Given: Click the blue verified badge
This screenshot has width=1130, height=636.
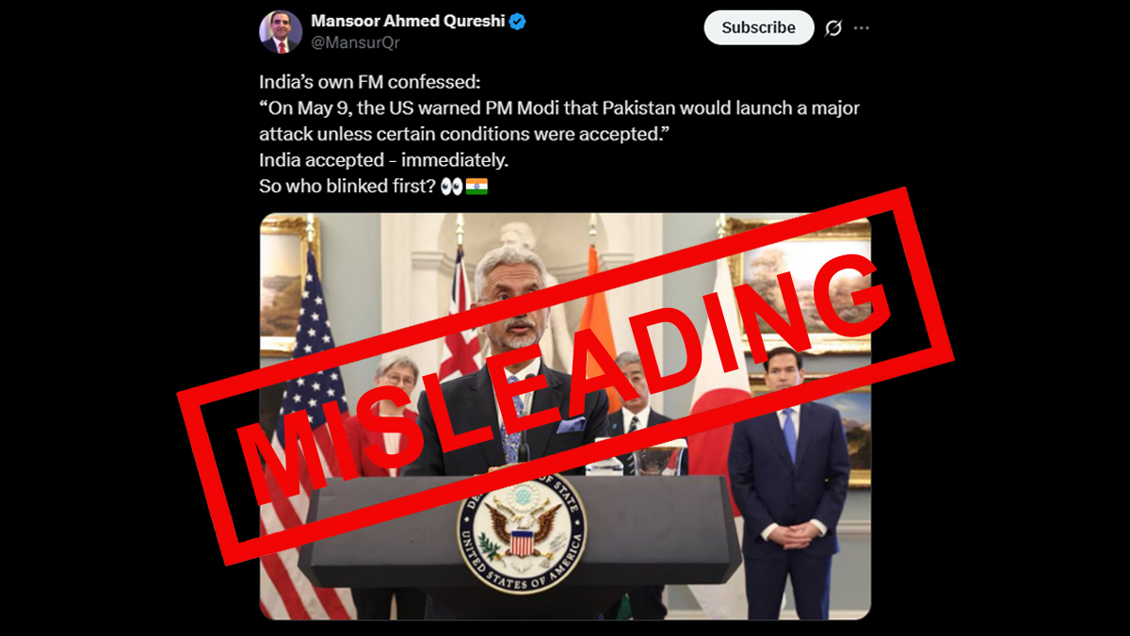Looking at the screenshot, I should (517, 22).
